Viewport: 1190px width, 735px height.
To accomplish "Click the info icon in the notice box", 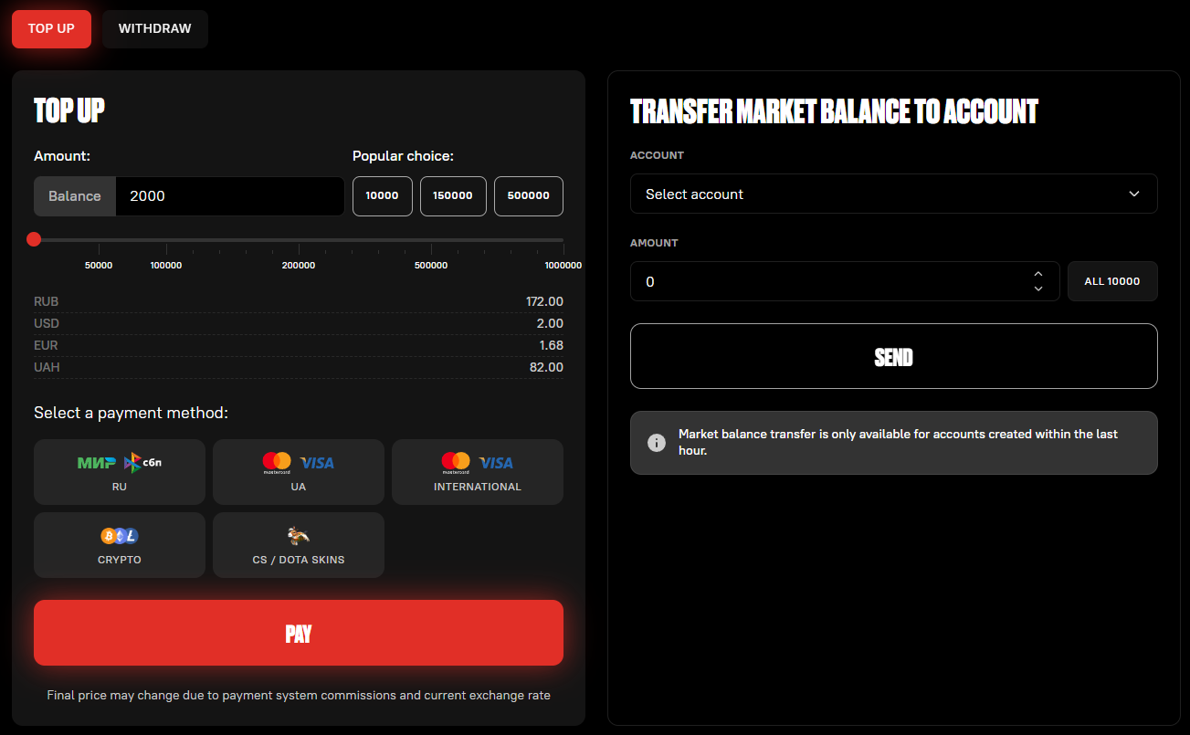I will tap(656, 443).
